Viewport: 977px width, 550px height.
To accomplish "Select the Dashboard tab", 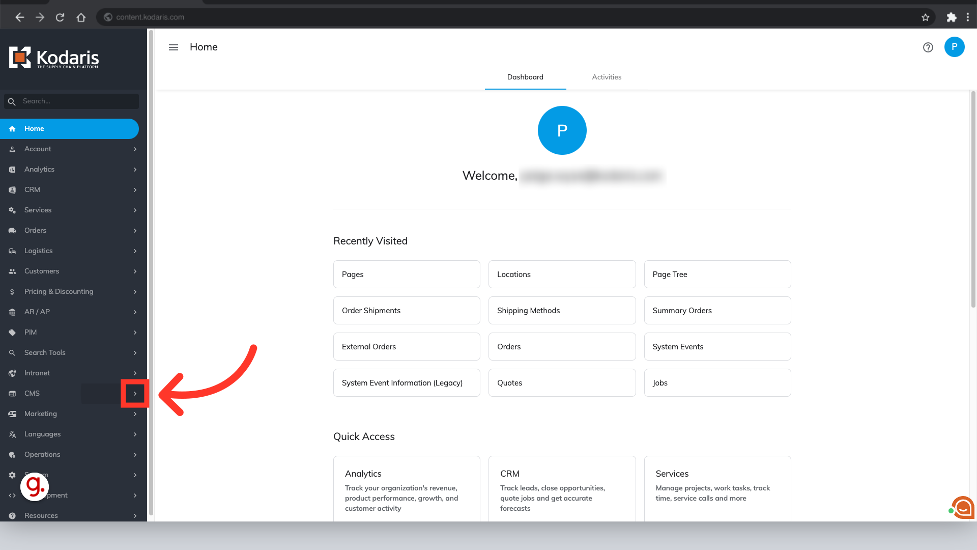I will click(x=525, y=77).
